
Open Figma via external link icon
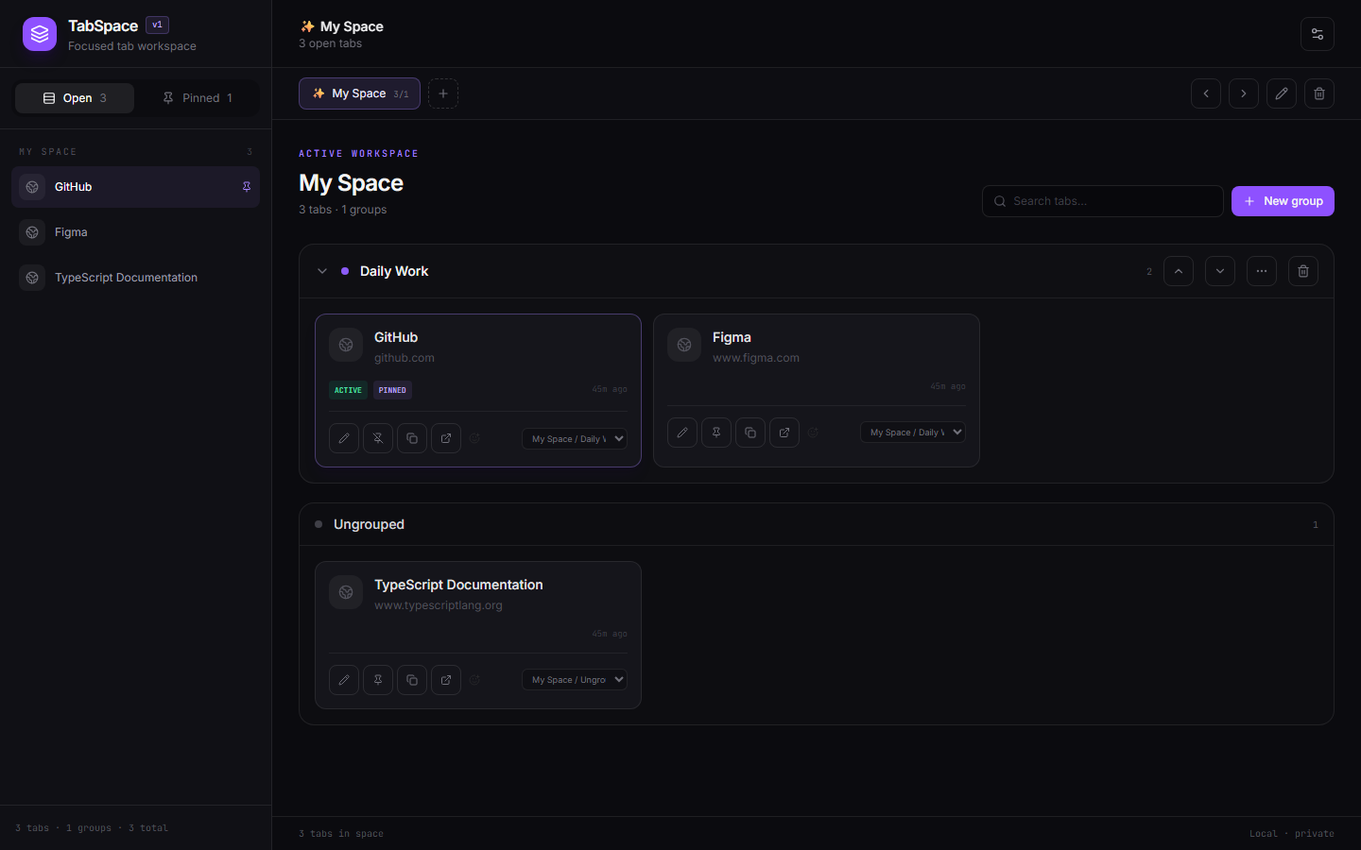coord(784,433)
